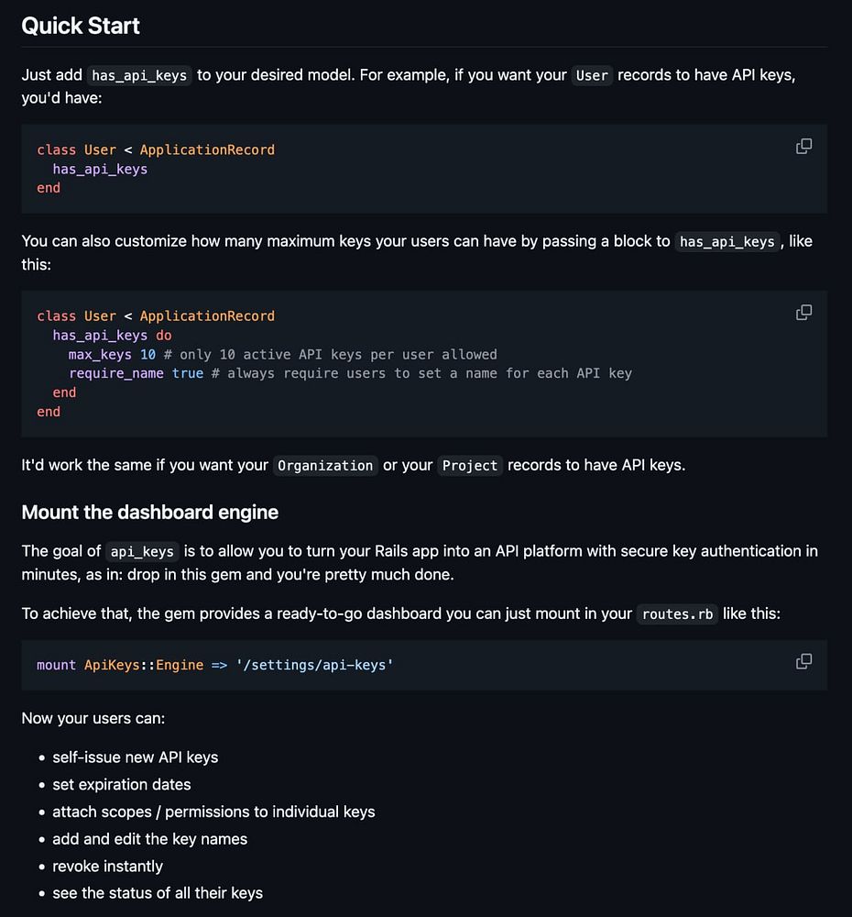This screenshot has width=852, height=917.
Task: Click the see the status of keys bullet
Action: pyautogui.click(x=158, y=893)
